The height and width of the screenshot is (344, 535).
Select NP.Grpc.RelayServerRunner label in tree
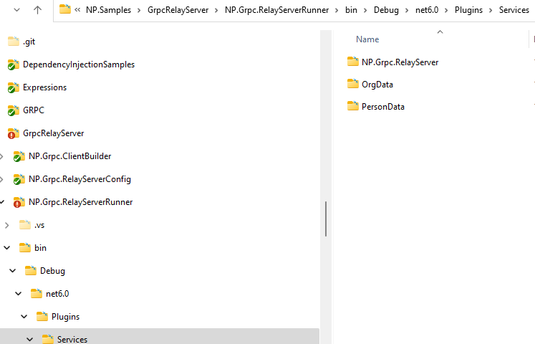tap(80, 202)
